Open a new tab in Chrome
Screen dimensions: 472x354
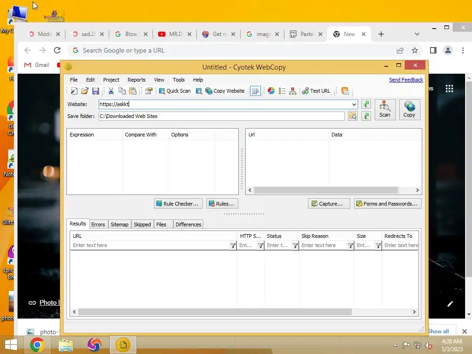pyautogui.click(x=381, y=34)
